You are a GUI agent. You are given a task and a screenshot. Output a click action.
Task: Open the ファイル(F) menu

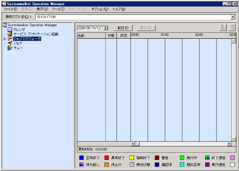tap(10, 9)
